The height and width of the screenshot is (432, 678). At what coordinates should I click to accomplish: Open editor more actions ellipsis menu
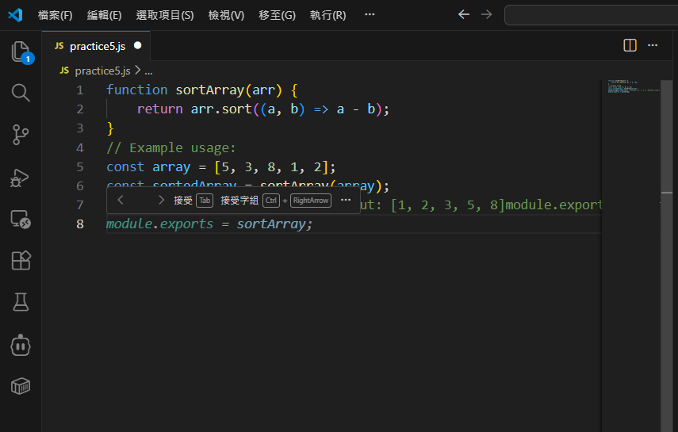coord(653,45)
